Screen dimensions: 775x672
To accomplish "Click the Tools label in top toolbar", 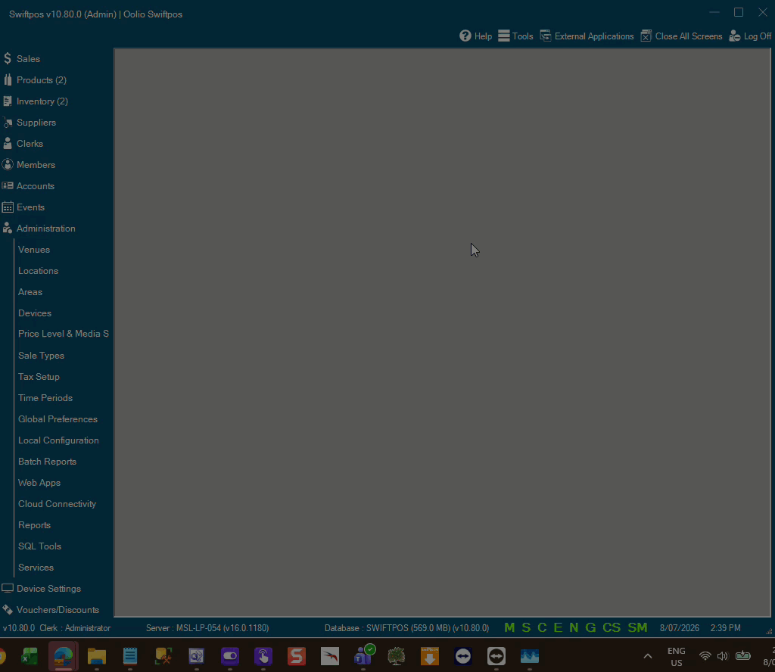I will (522, 36).
